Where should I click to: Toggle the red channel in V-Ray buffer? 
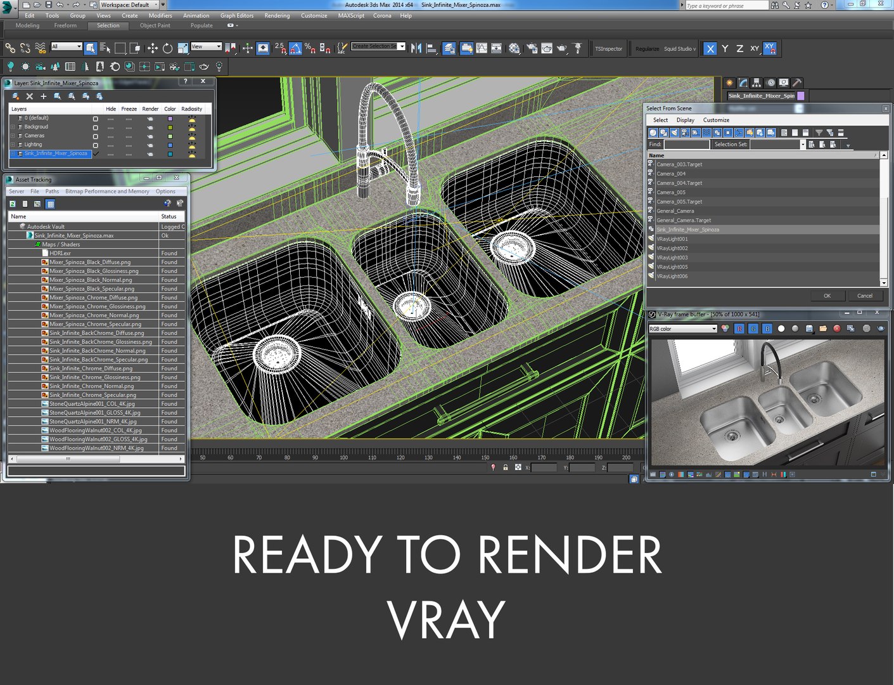[x=739, y=329]
